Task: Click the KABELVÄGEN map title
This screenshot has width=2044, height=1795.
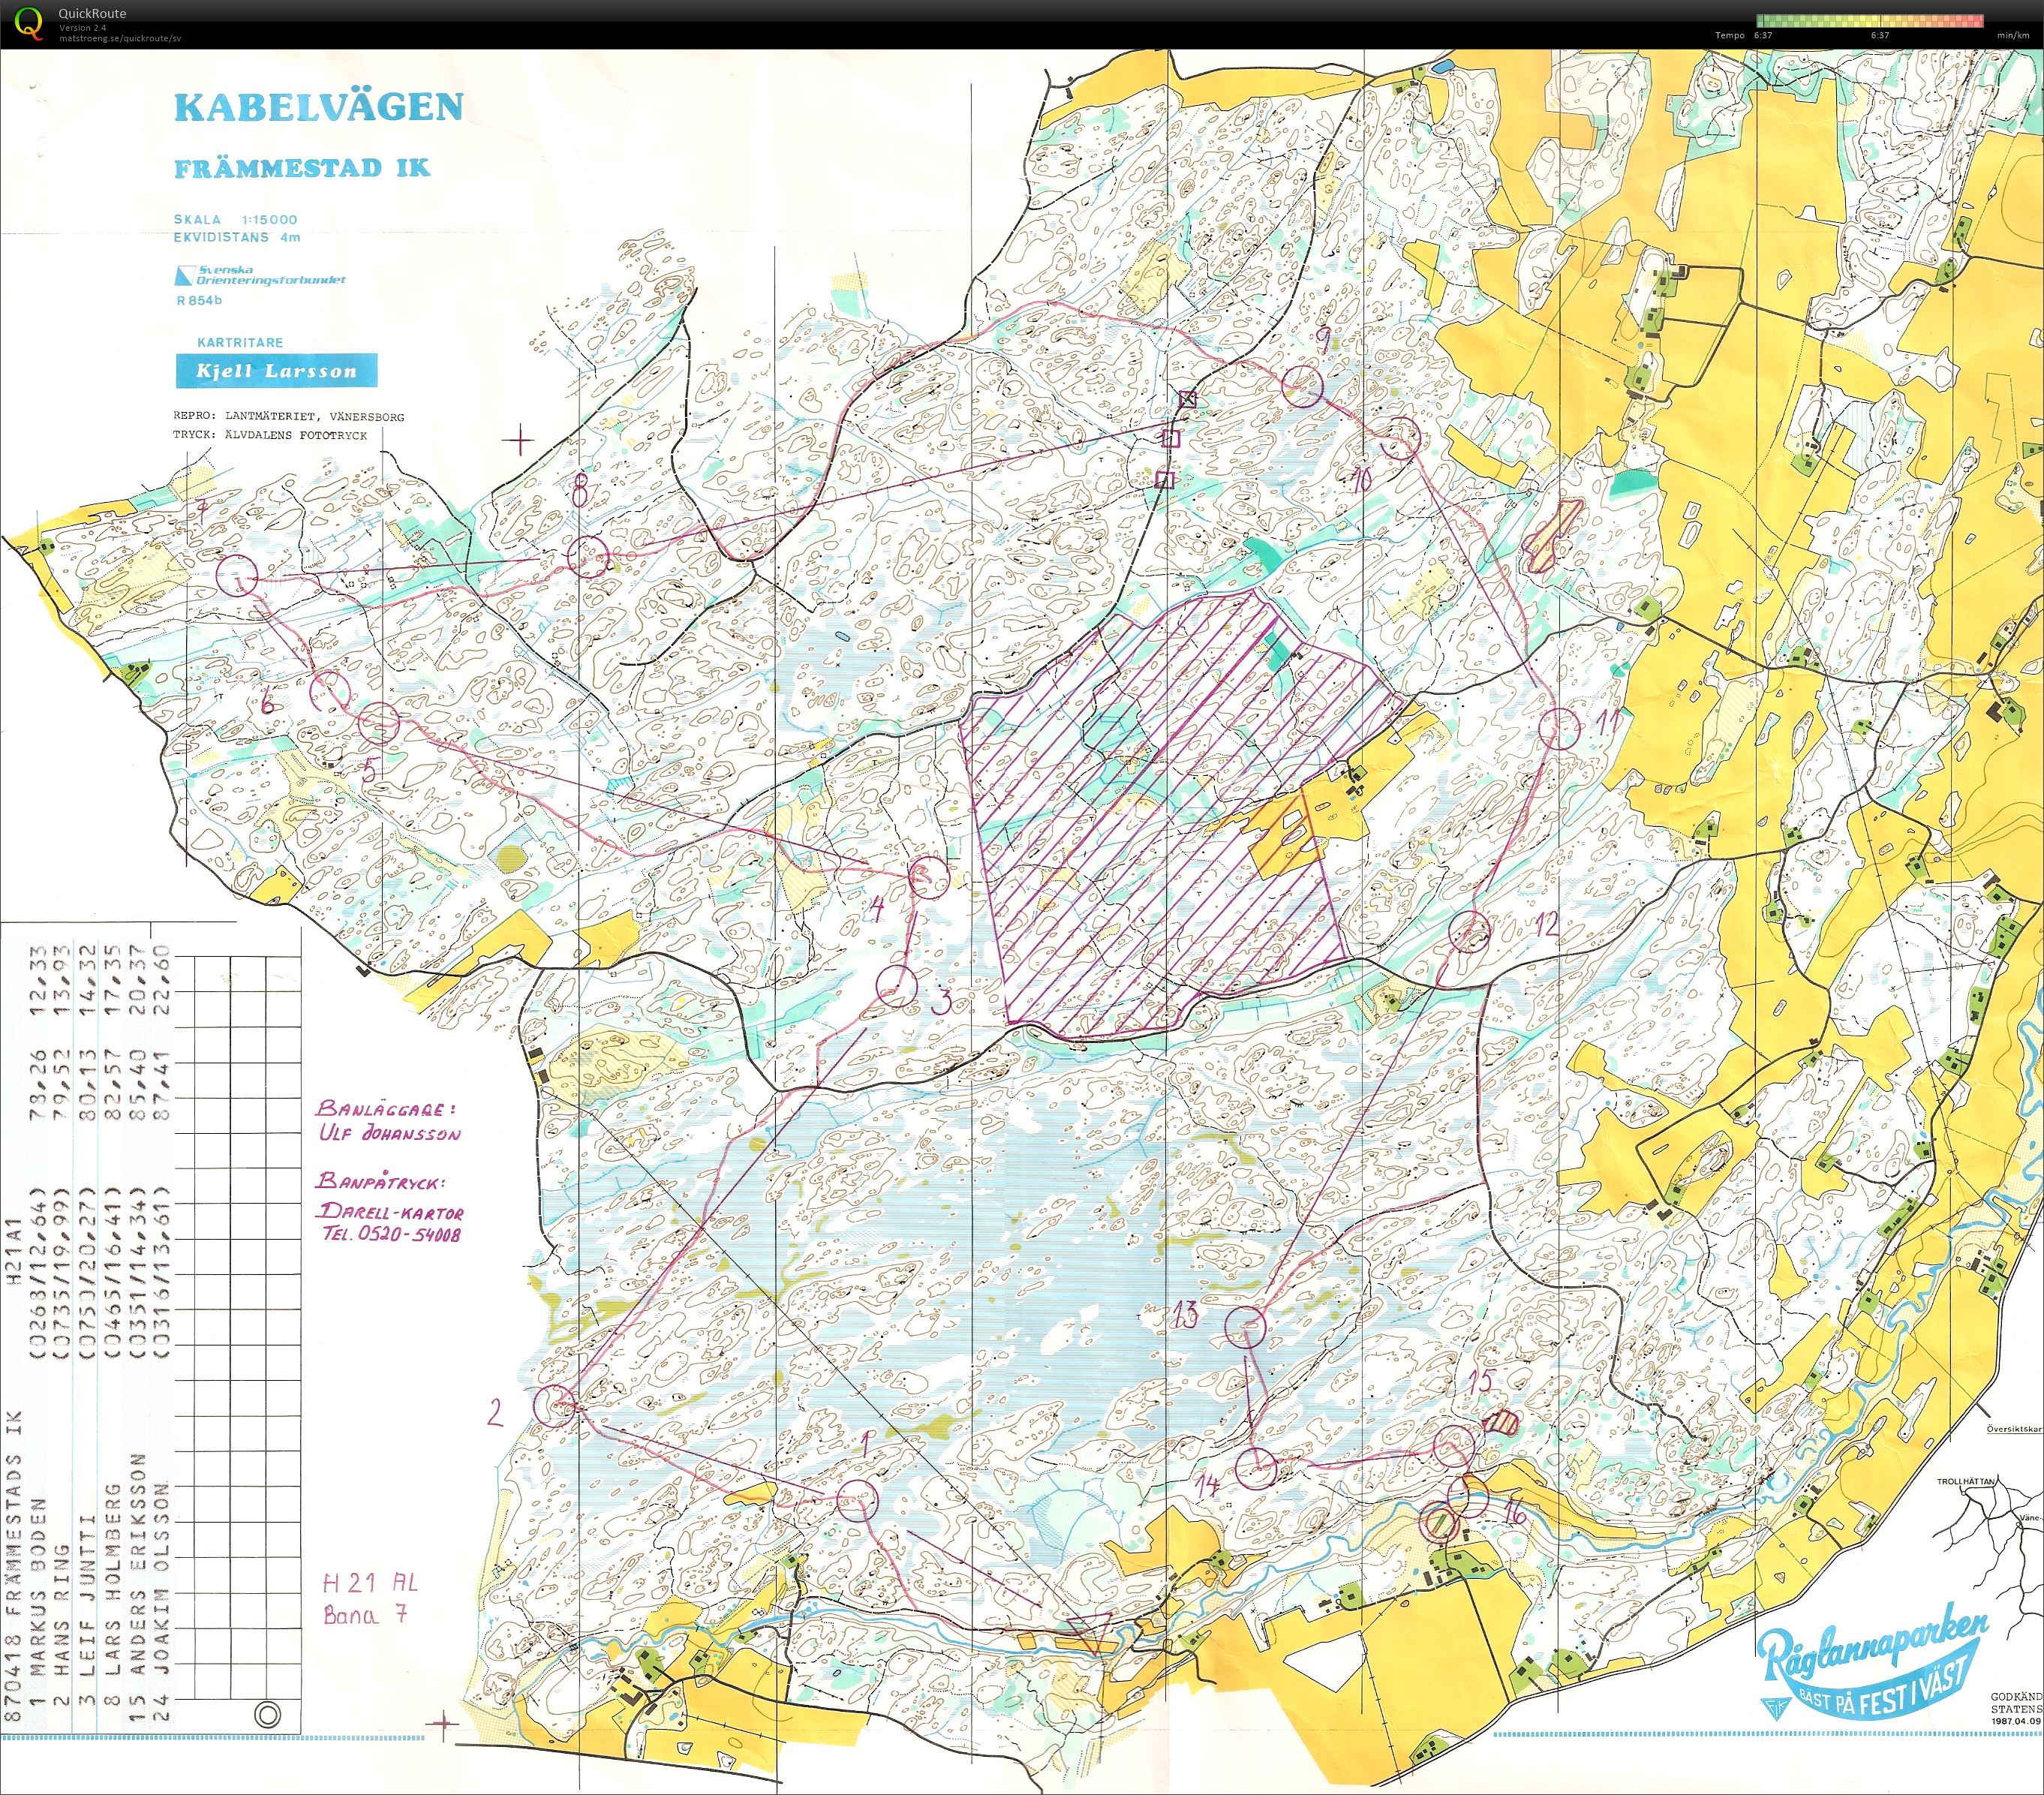Action: coord(318,107)
